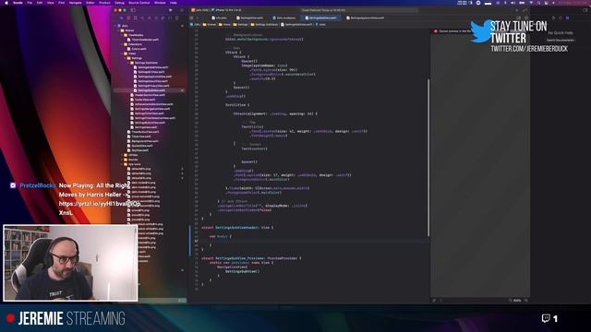591x332 pixels.
Task: Collapse the Settings folder disclosure triangle
Action: (x=126, y=58)
